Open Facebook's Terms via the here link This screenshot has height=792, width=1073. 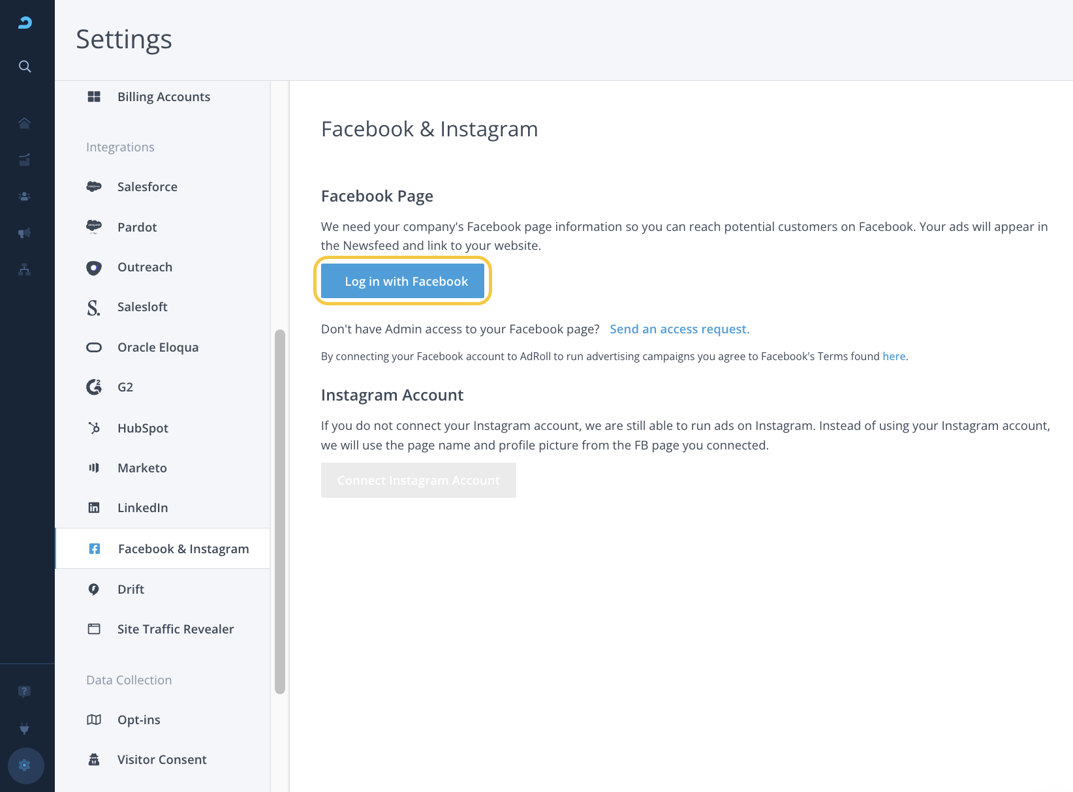[x=894, y=357]
